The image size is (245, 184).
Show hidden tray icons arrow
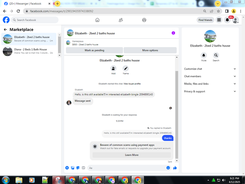pos(208,180)
